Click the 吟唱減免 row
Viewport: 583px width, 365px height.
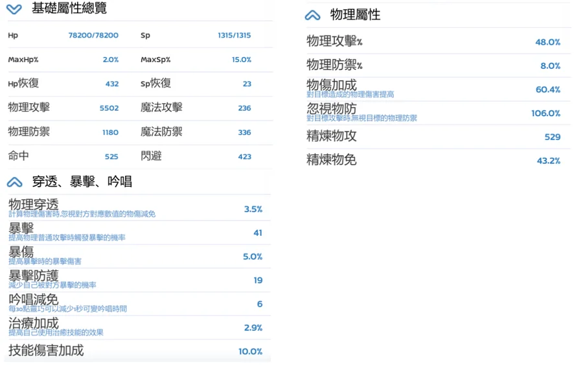click(136, 303)
